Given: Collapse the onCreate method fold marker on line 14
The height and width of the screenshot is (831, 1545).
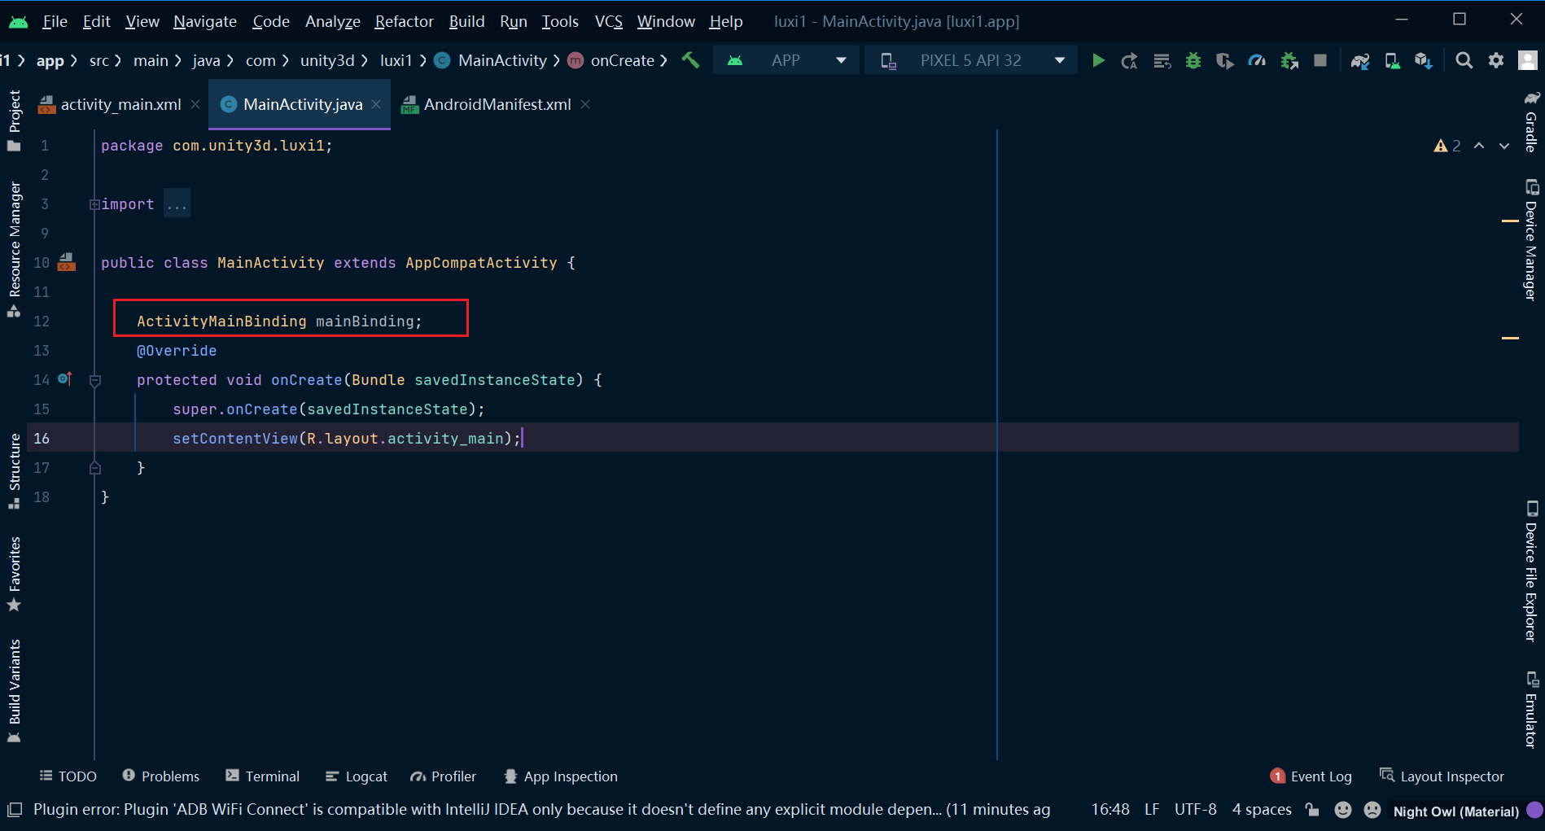Looking at the screenshot, I should pos(94,380).
